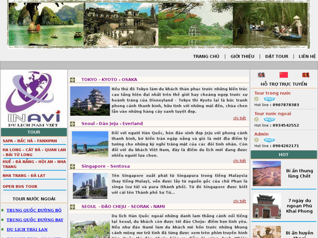This screenshot has height=238, width=318.
Task: Open TRUNG QUỐC ĐƯỜNG BỘ link
Action: (x=34, y=210)
